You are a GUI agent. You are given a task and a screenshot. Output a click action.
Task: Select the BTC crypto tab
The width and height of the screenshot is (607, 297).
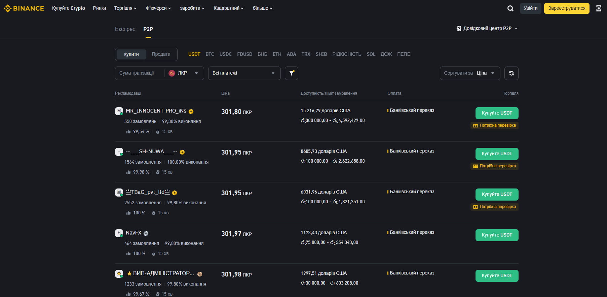tap(210, 54)
